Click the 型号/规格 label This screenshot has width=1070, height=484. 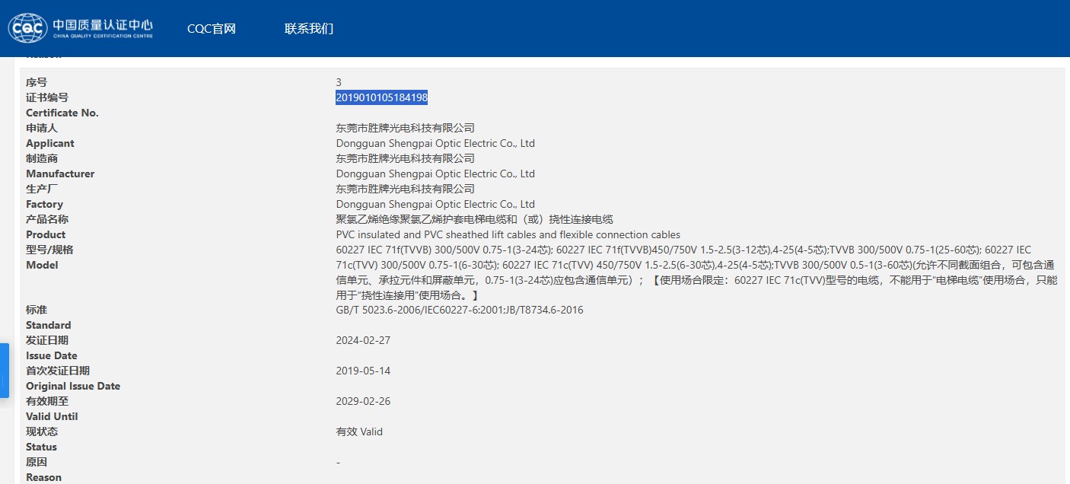click(x=49, y=250)
